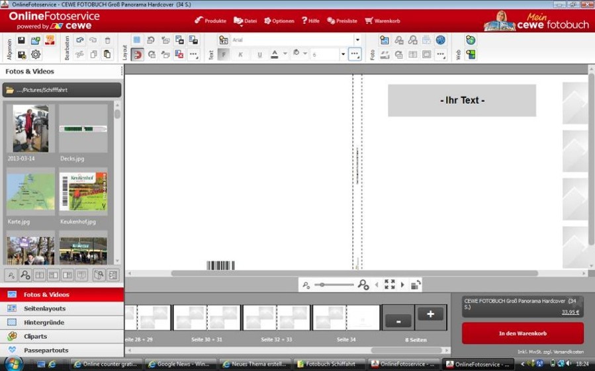The height and width of the screenshot is (371, 595).
Task: Open the Produkte menu
Action: (x=210, y=21)
